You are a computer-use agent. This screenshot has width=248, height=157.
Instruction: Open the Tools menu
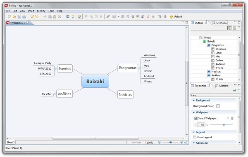[x=51, y=11]
